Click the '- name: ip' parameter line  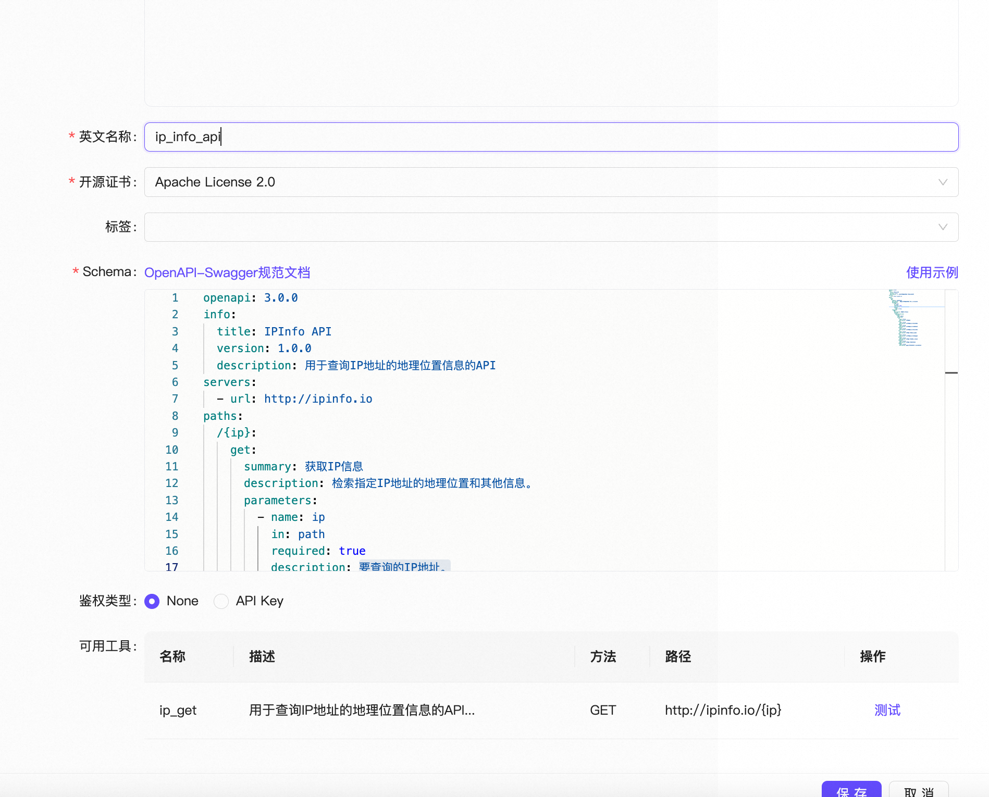coord(291,517)
